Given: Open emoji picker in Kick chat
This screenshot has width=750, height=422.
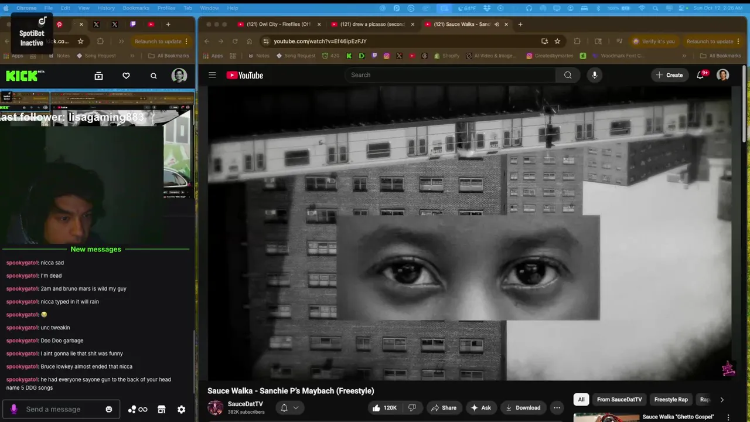Looking at the screenshot, I should point(108,409).
